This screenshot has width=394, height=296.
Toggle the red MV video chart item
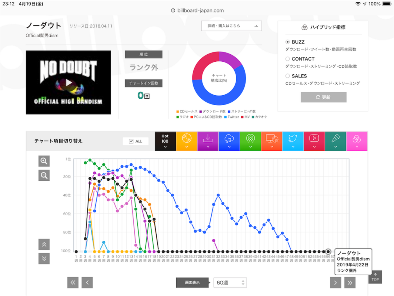(314, 141)
